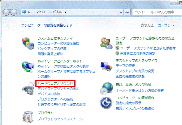Click the Ease of Access circular icon
Screen dimensions: 182x125
[x=106, y=103]
